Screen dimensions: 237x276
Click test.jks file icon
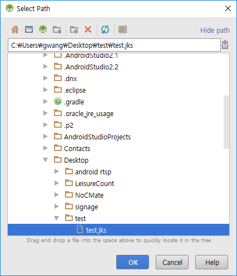(80, 229)
